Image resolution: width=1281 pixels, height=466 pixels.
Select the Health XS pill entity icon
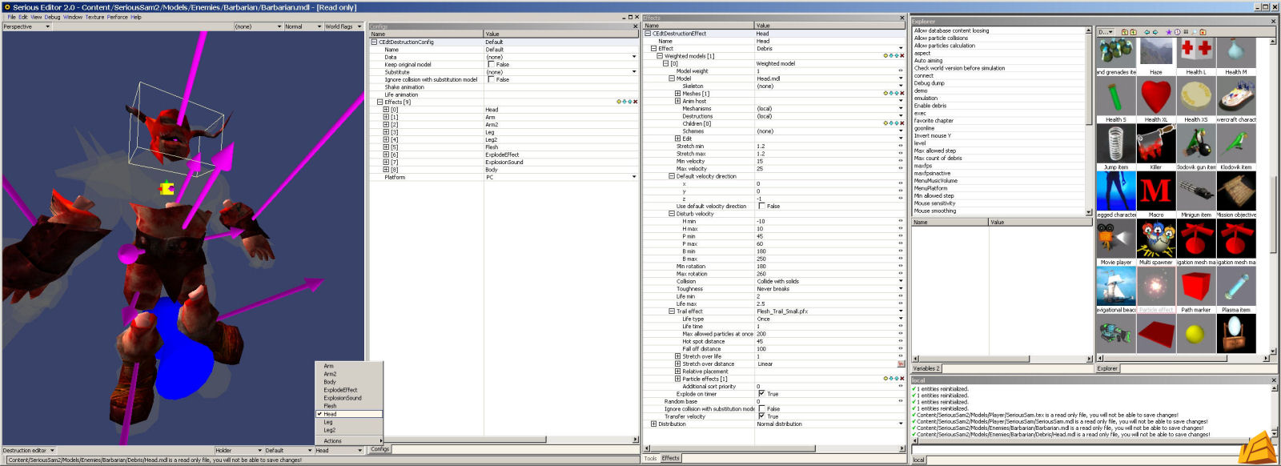[x=1196, y=97]
